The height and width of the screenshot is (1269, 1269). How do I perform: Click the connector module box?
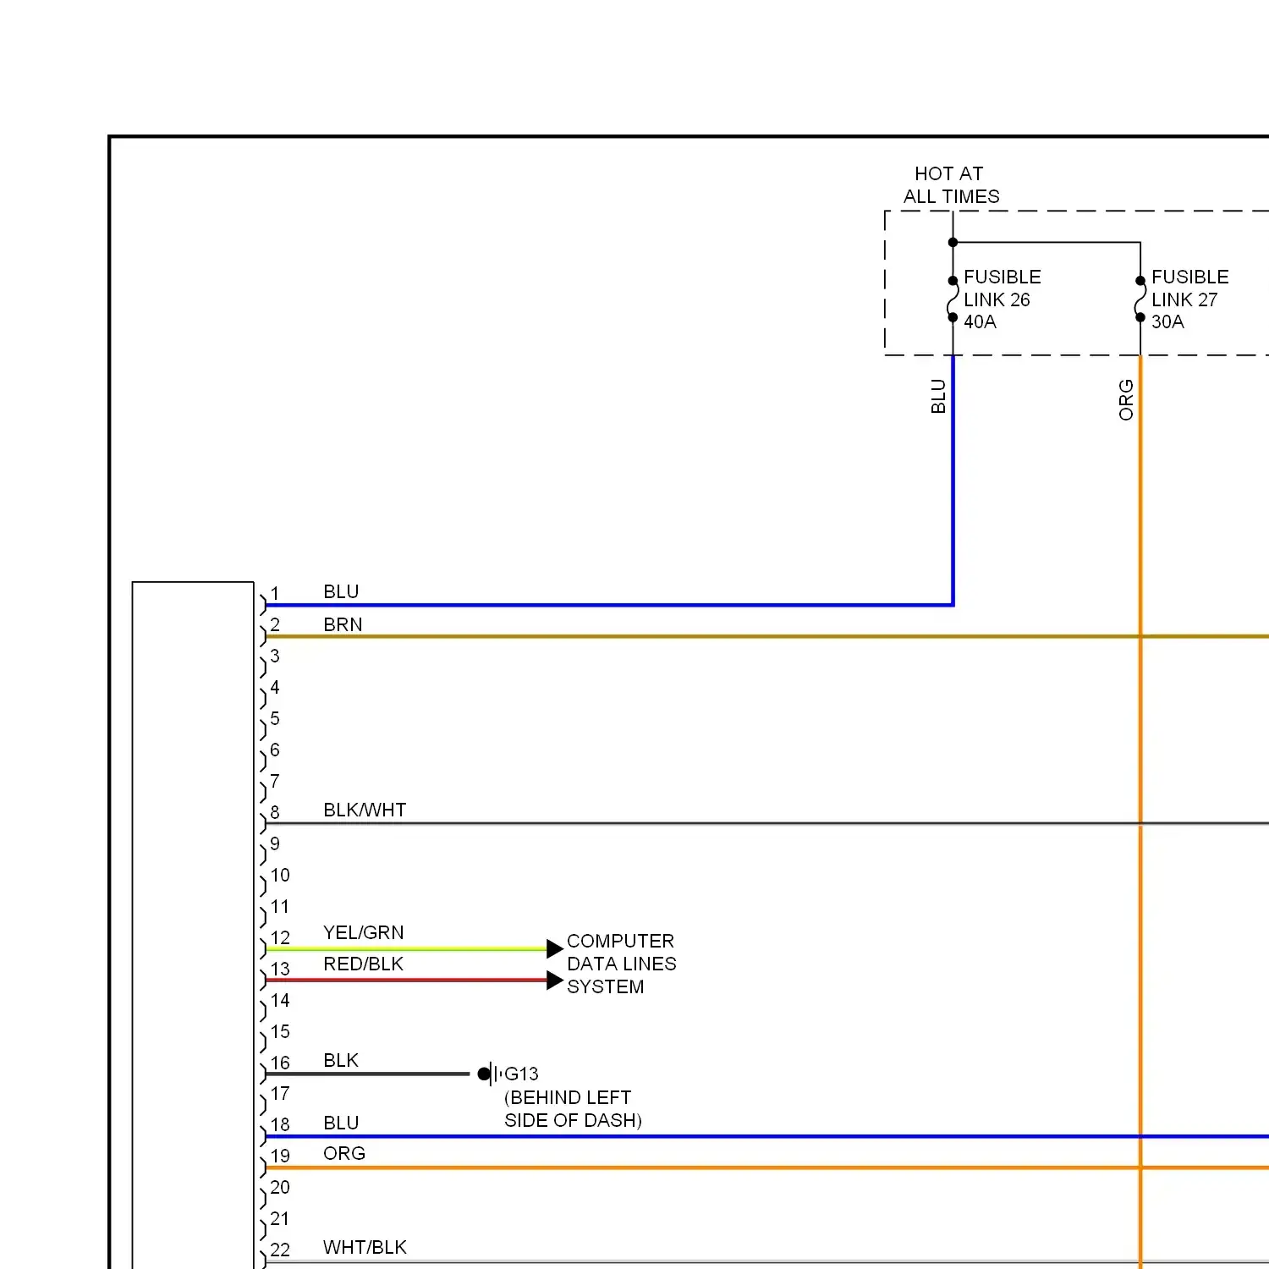pos(193,925)
